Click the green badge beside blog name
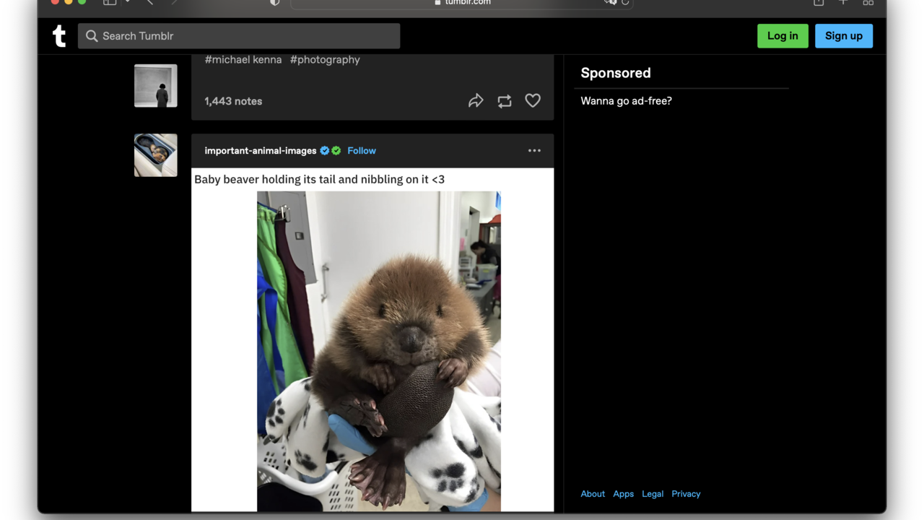Viewport: 924px width, 520px height. [x=336, y=151]
